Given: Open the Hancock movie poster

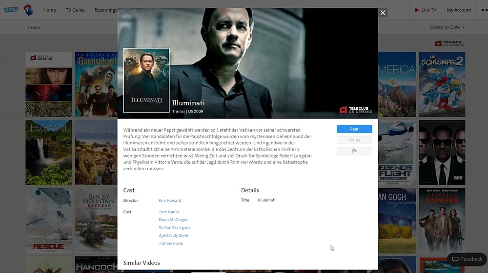Looking at the screenshot, I should pyautogui.click(x=96, y=265).
